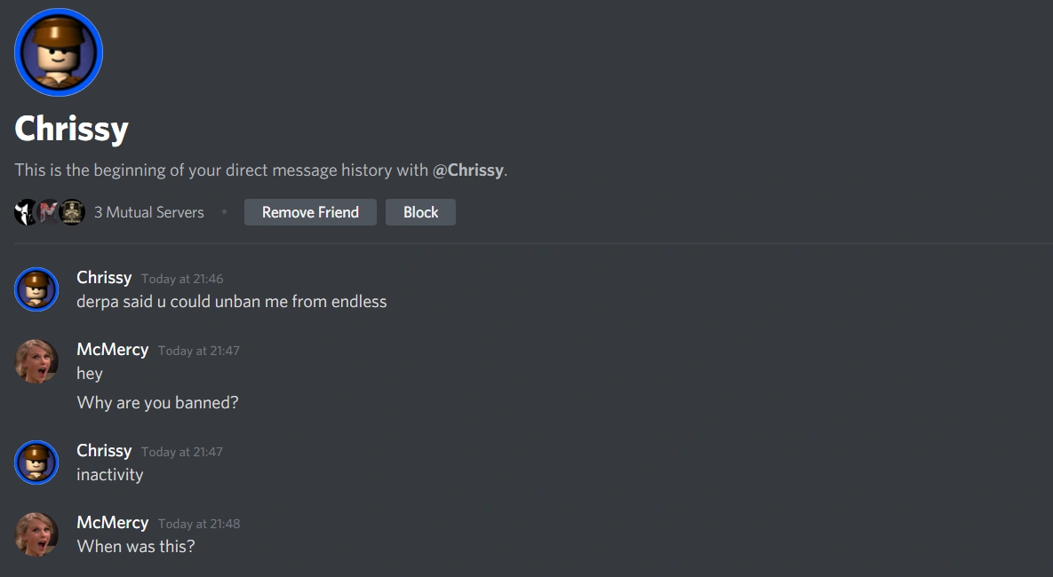Click McMercy's avatar beside the "hey" message
The image size is (1053, 577).
36,361
